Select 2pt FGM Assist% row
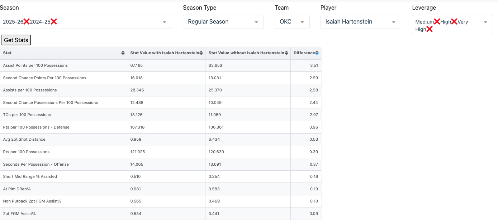Screen dimensions: 498x220 (x=161, y=214)
